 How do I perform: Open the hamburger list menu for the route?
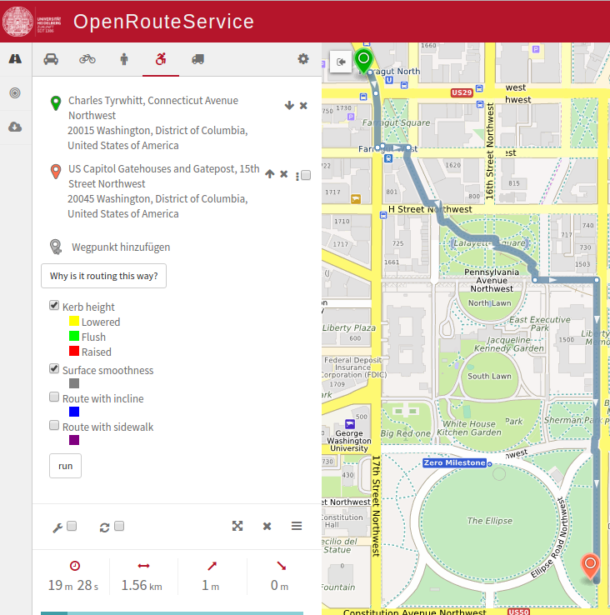(297, 526)
